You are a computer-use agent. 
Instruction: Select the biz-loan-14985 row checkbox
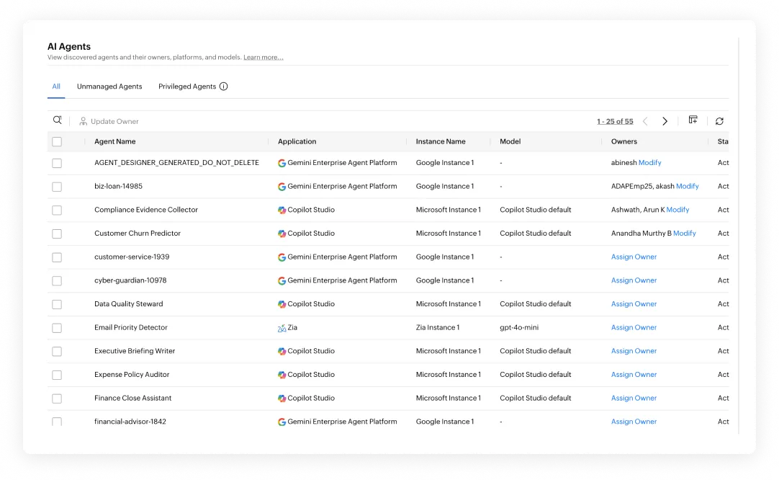(57, 187)
